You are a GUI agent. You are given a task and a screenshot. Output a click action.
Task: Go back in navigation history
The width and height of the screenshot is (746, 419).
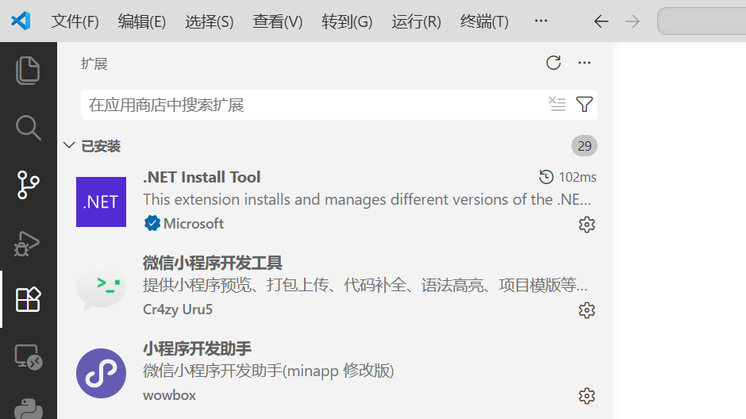pos(602,21)
